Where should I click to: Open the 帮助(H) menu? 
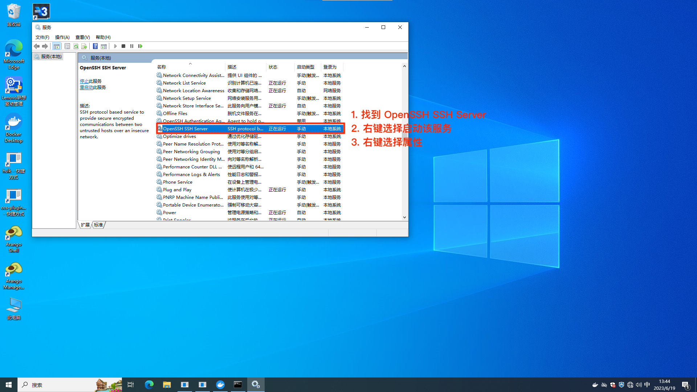(x=103, y=37)
